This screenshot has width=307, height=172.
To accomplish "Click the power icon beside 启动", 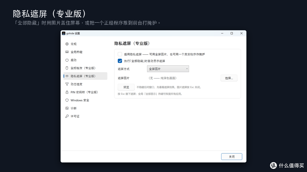I will (x=67, y=60).
